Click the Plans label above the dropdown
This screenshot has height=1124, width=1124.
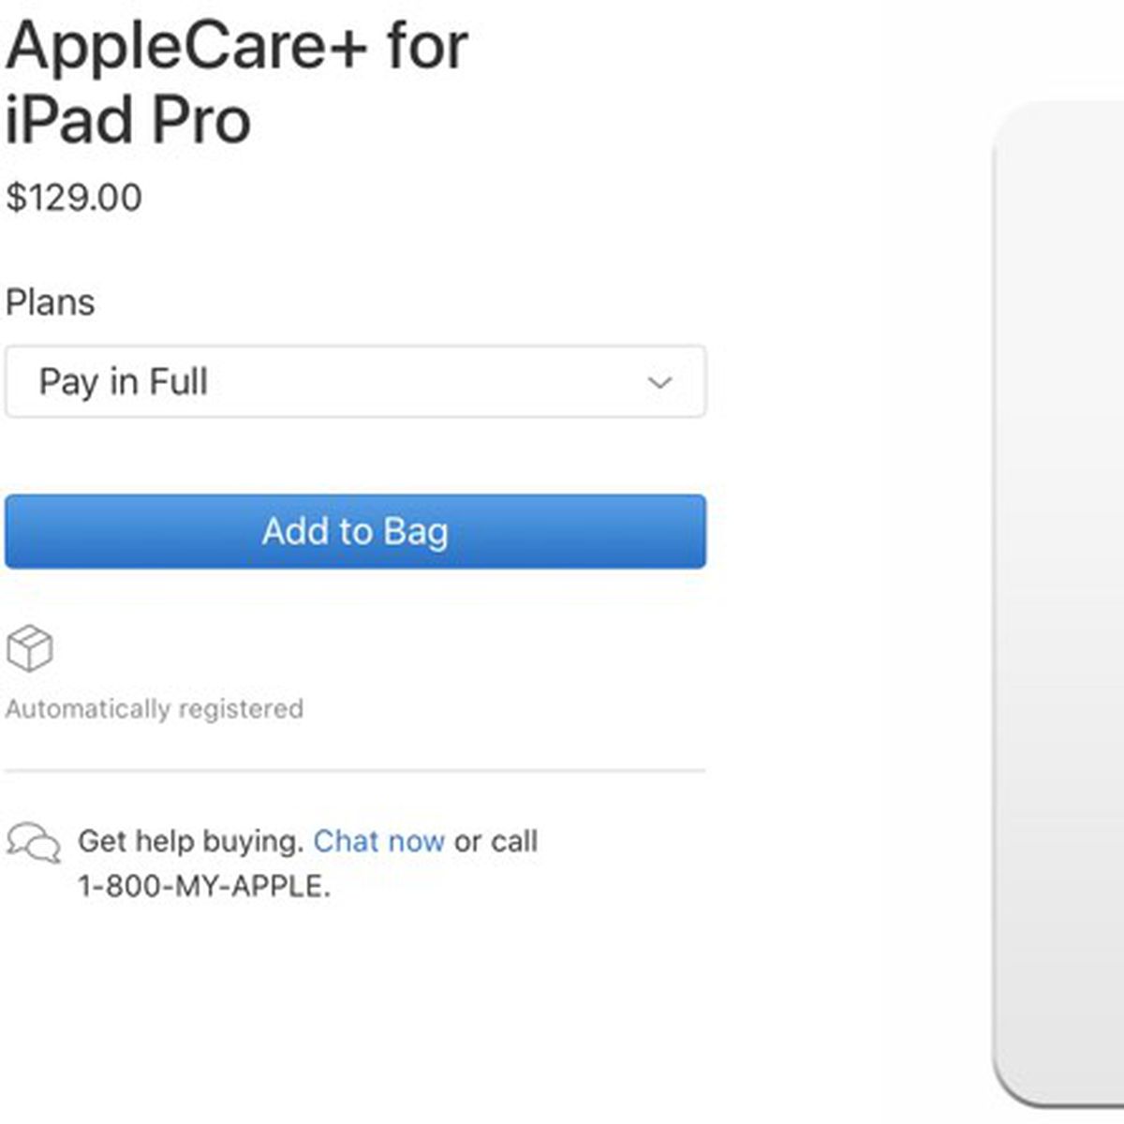tap(50, 303)
